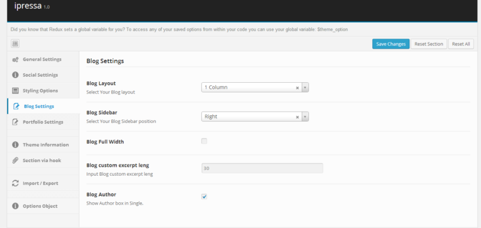Clear the 1 Column selection
Viewport: 481px width, 228px height.
[x=297, y=88]
